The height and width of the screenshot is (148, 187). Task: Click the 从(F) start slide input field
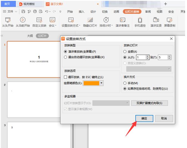click(x=141, y=57)
